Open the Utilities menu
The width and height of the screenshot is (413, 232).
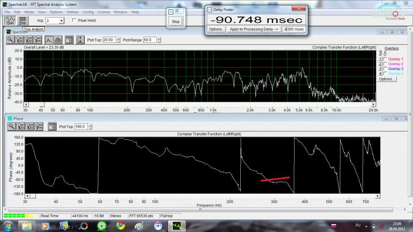(73, 12)
